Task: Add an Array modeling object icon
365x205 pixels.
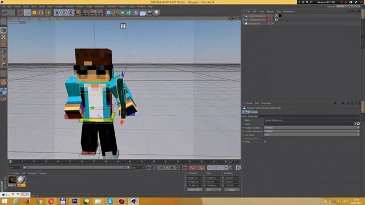Action: point(129,13)
